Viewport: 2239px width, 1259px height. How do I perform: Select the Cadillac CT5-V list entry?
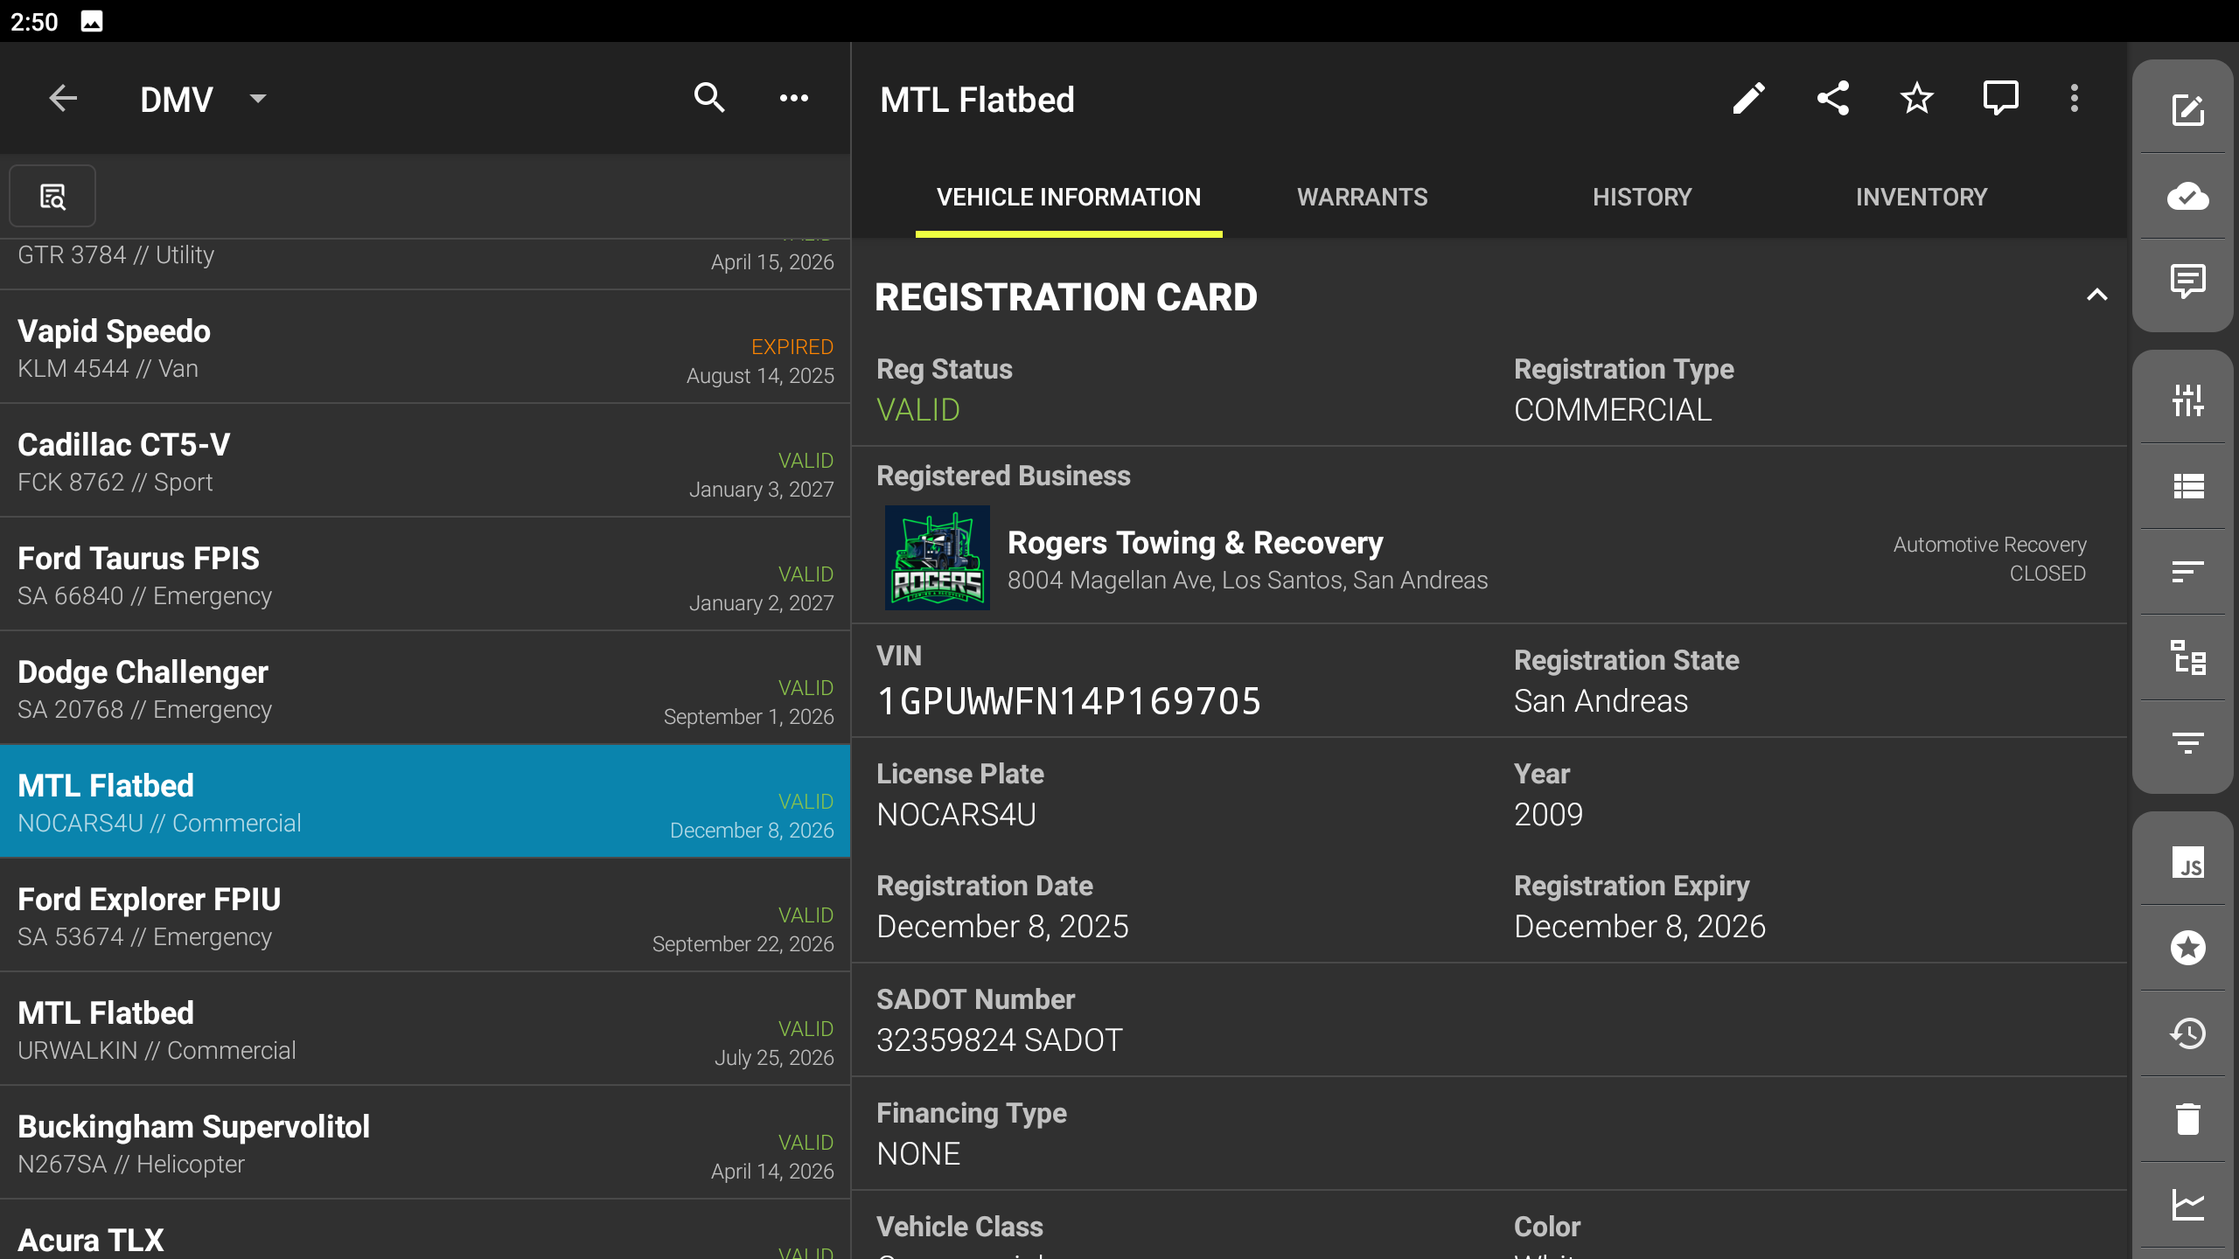pos(425,462)
